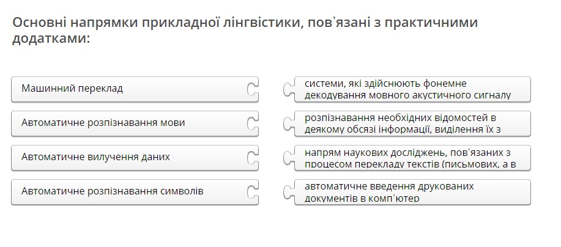
Task: Click the puzzle notch on Автоматичне вилучення даних
Action: (253, 158)
